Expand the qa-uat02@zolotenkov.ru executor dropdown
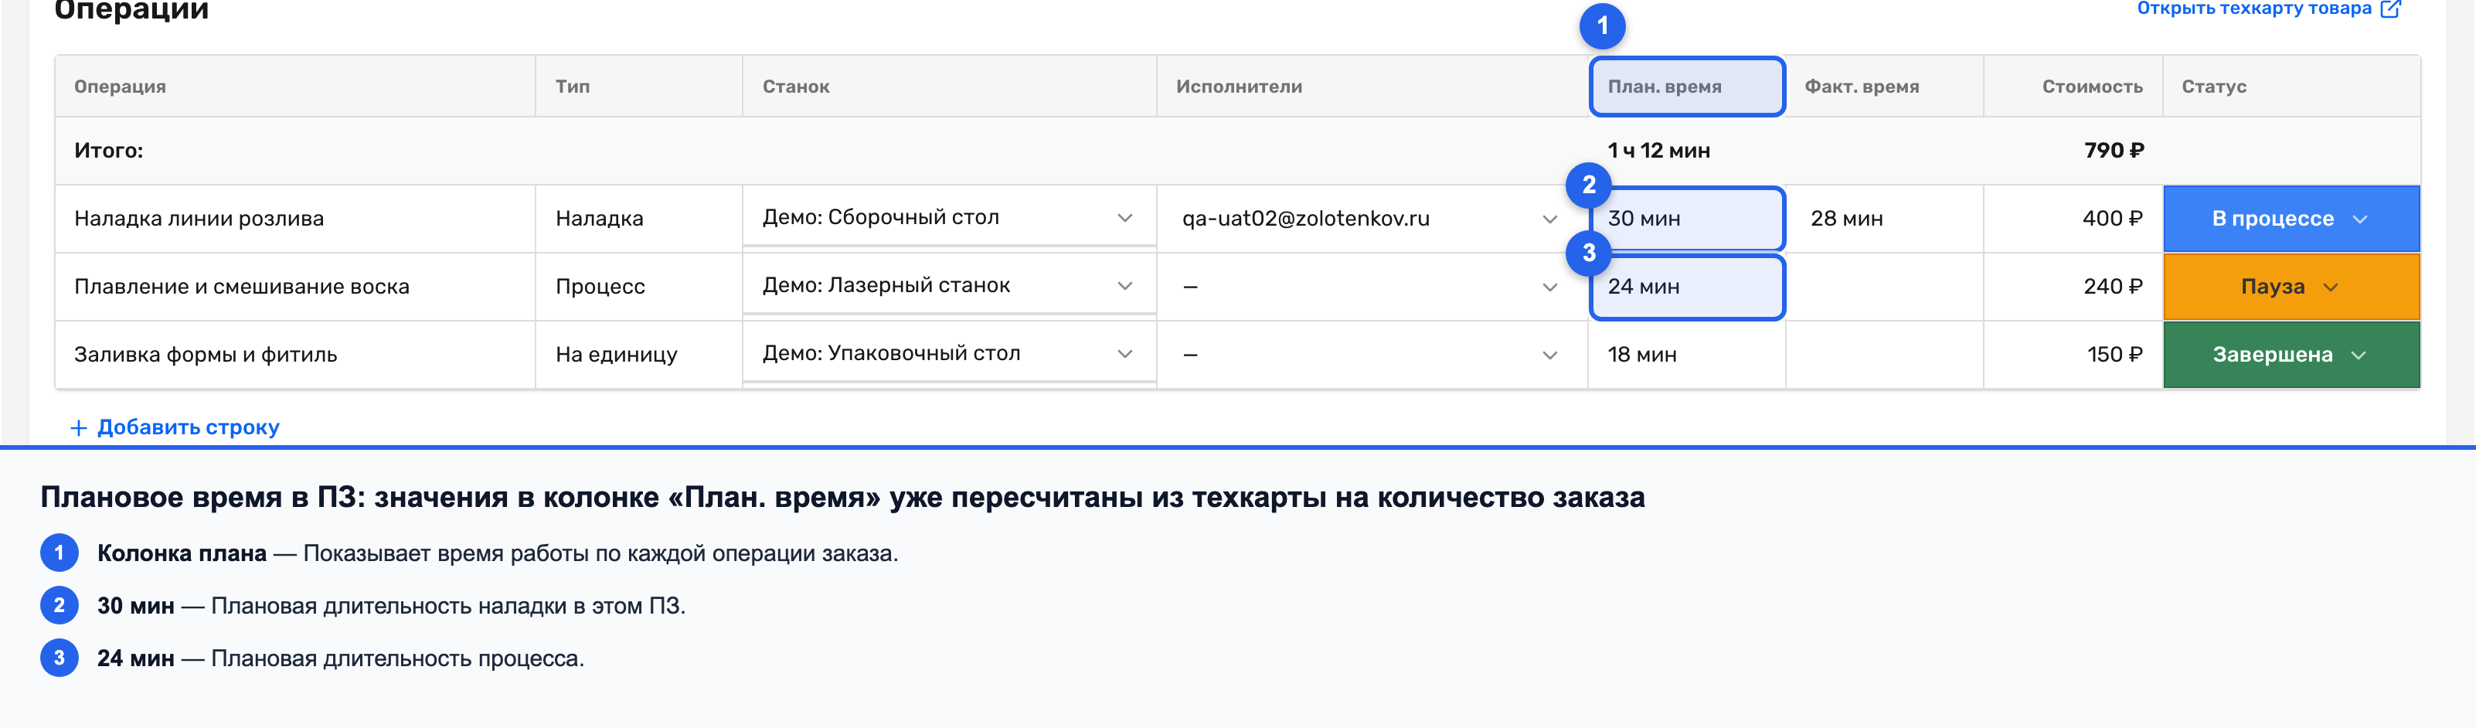The image size is (2476, 728). click(1371, 219)
